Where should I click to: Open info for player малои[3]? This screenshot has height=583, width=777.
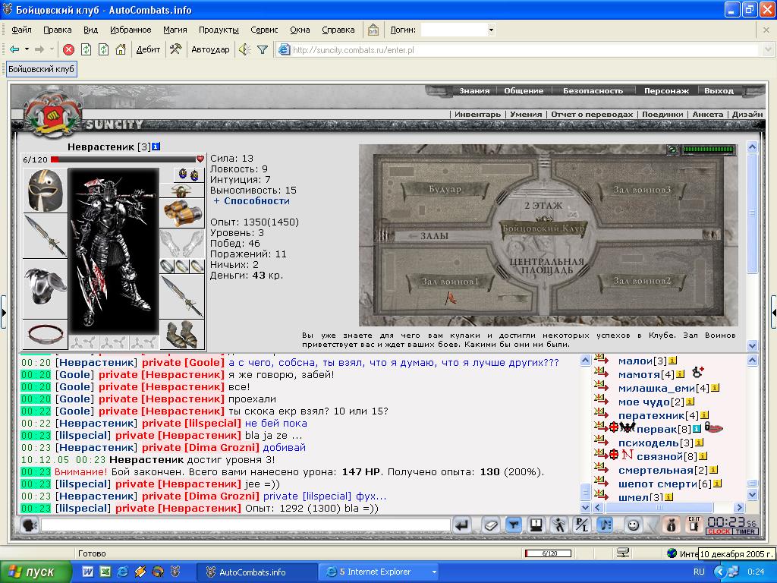[672, 361]
